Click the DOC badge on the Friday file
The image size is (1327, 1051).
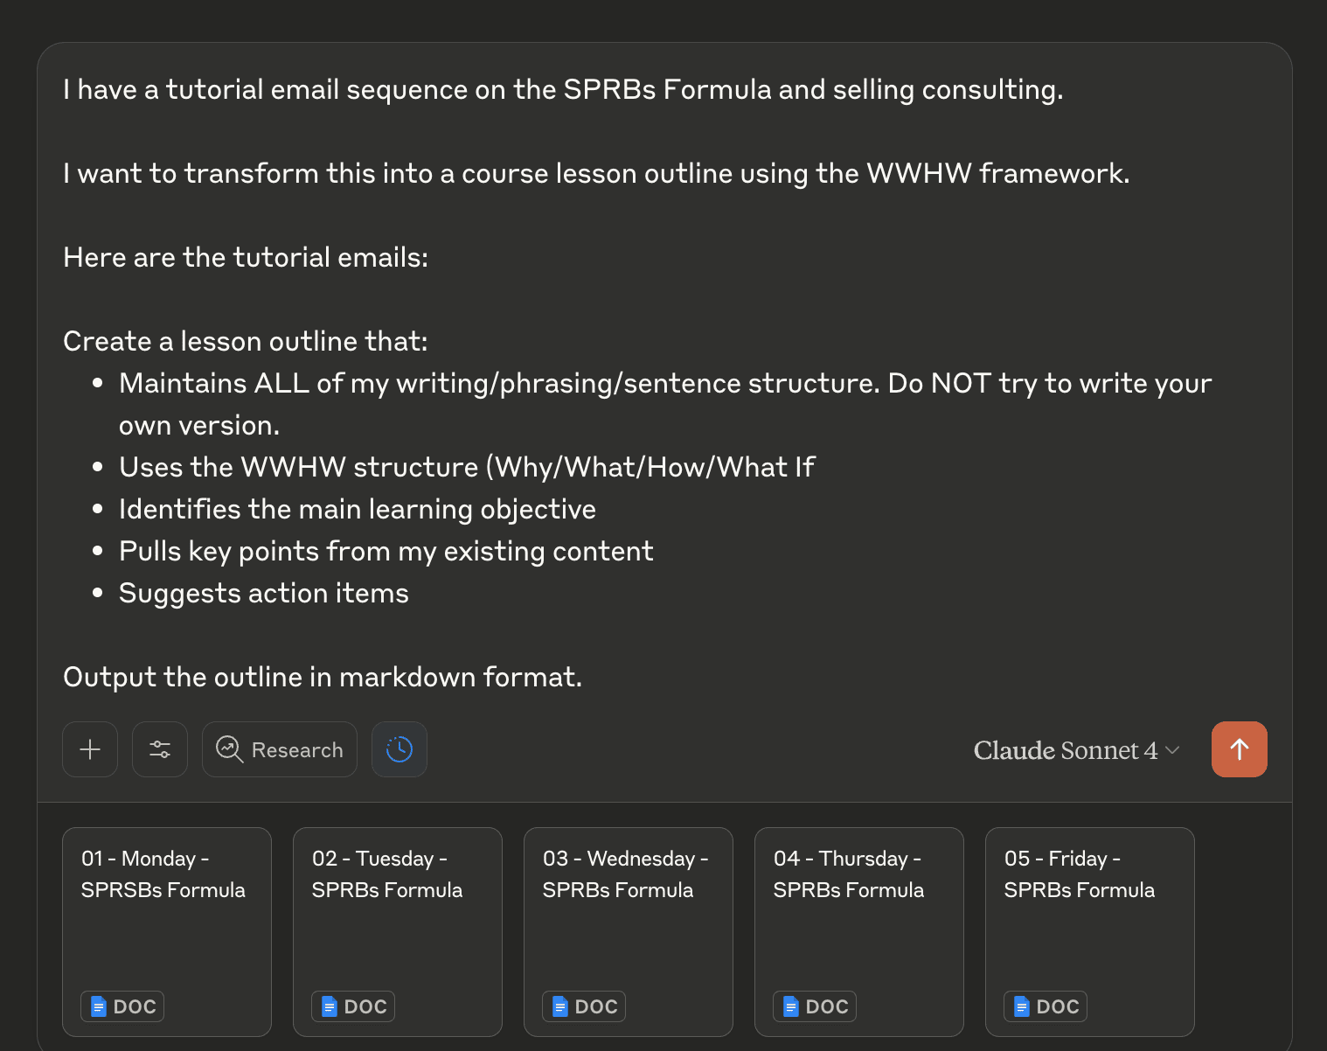tap(1046, 1006)
